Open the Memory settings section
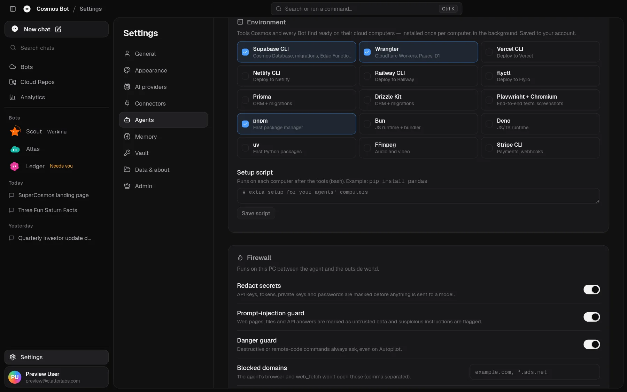Screen dimensions: 627x392 tap(163, 137)
